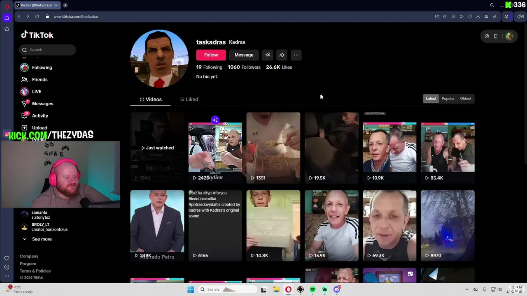Open the top-right account avatar menu

tap(509, 36)
